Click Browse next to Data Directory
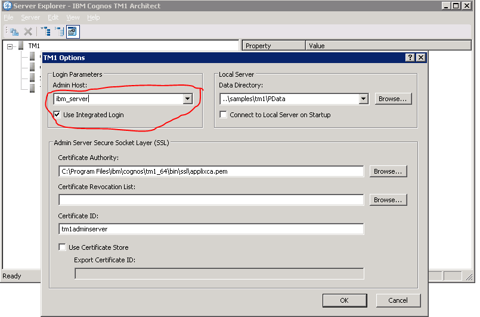 [x=393, y=99]
